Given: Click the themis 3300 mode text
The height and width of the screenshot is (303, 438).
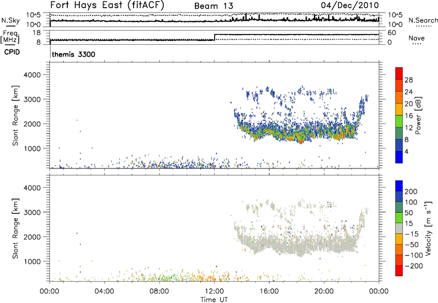Looking at the screenshot, I should coord(73,54).
